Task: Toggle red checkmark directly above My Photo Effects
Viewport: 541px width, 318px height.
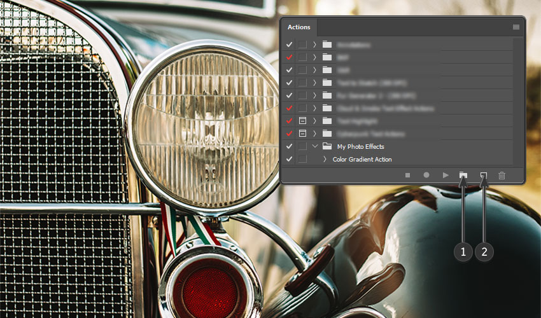Action: click(x=289, y=134)
